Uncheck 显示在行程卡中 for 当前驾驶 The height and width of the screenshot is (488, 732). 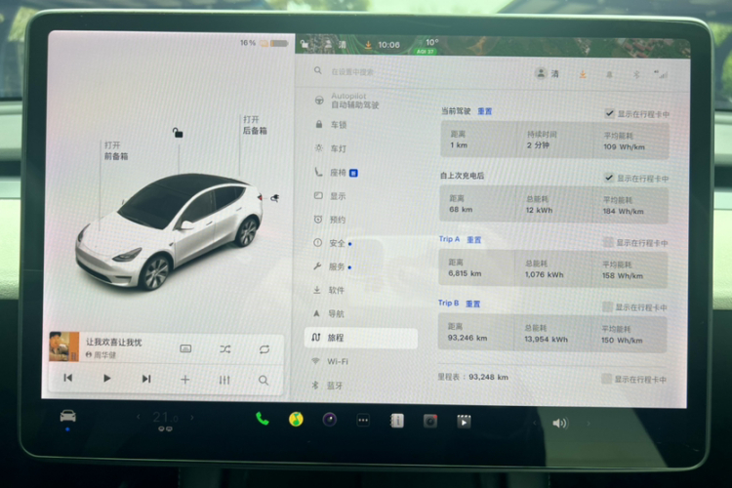[x=609, y=113]
